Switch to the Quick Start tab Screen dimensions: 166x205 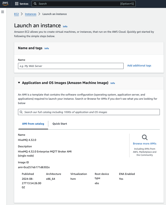pyautogui.click(x=60, y=124)
